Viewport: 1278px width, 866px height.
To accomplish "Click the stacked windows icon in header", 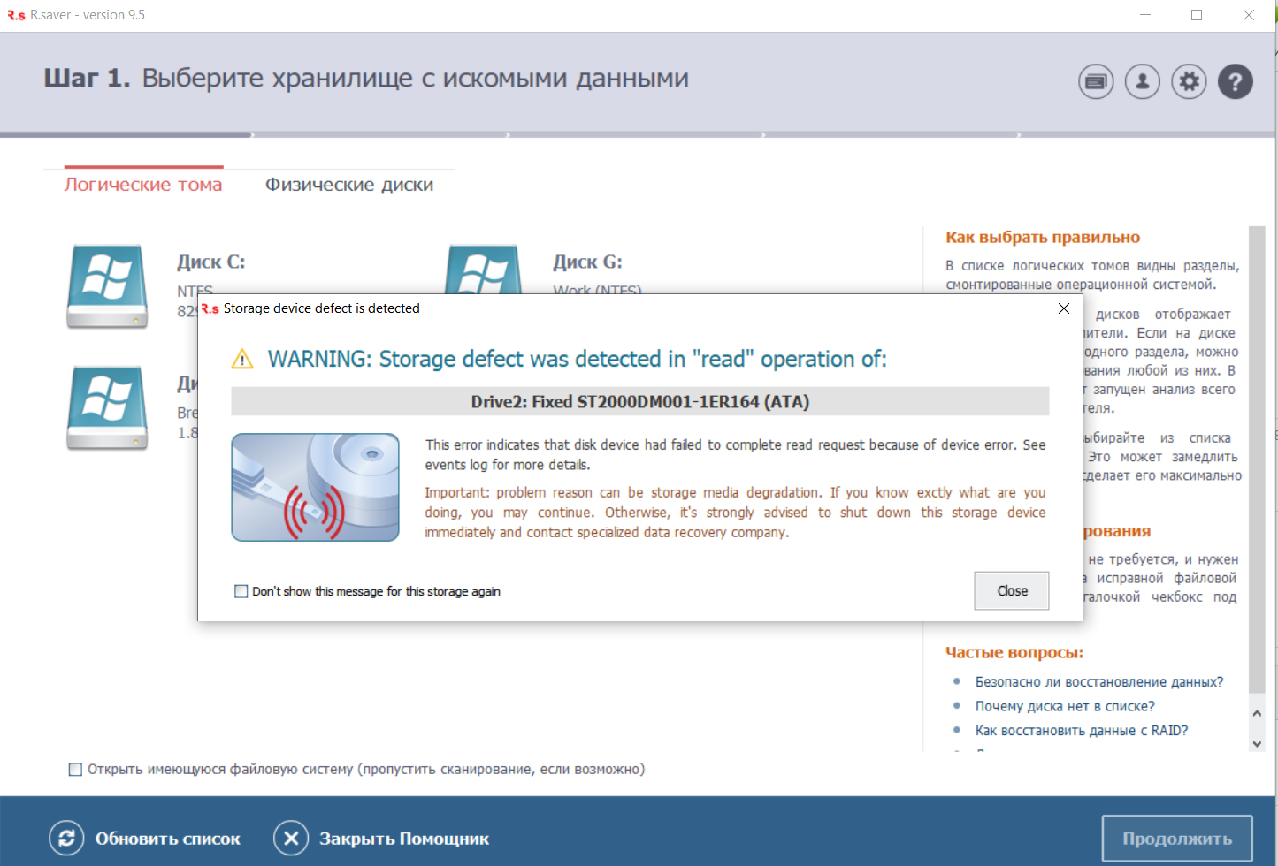I will click(1096, 82).
